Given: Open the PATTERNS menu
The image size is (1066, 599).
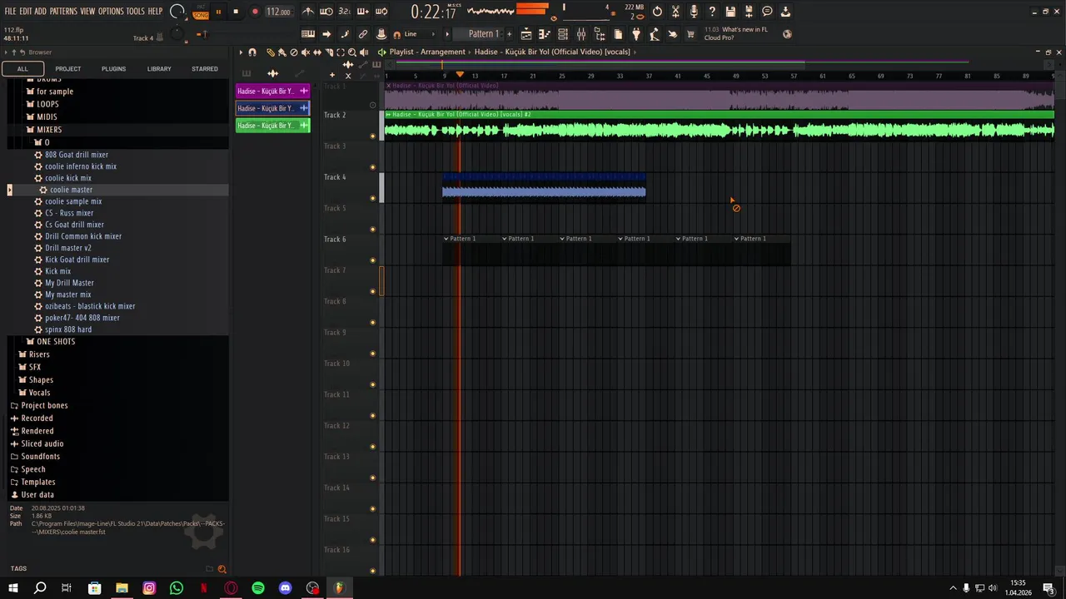Looking at the screenshot, I should tap(63, 12).
